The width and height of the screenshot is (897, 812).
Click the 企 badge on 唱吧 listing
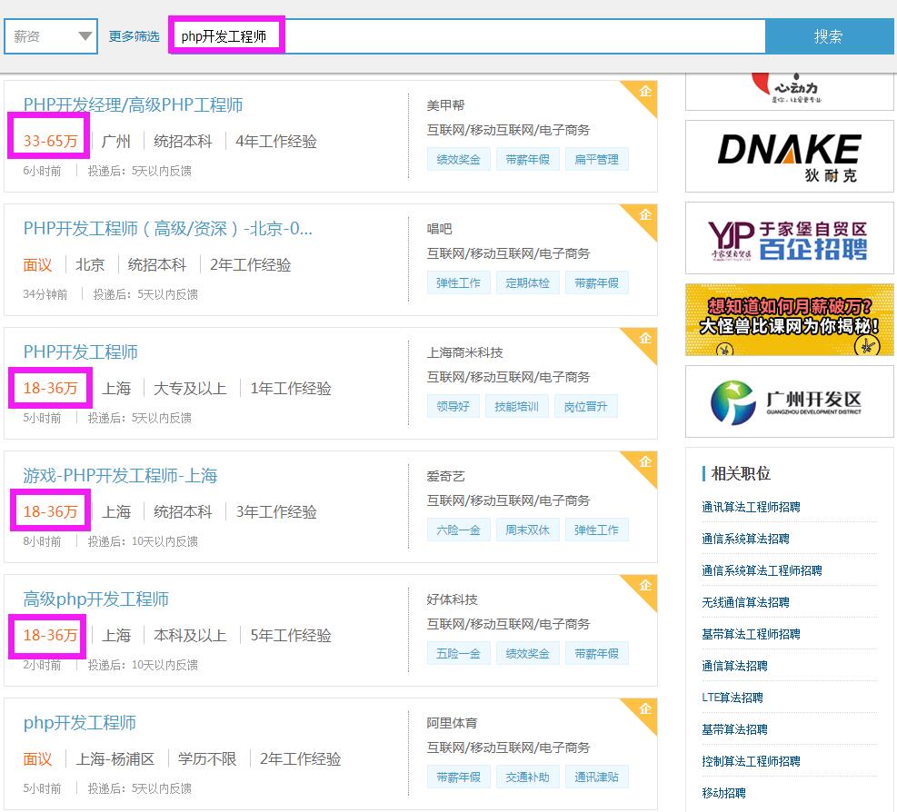pyautogui.click(x=644, y=215)
